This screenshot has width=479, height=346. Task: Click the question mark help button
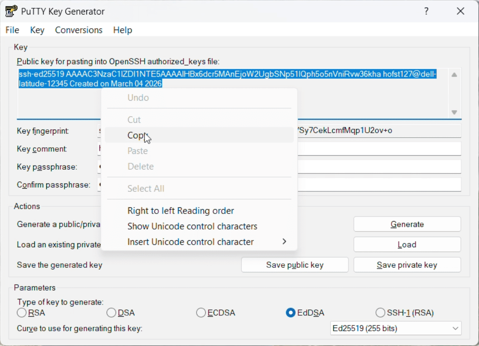(427, 11)
